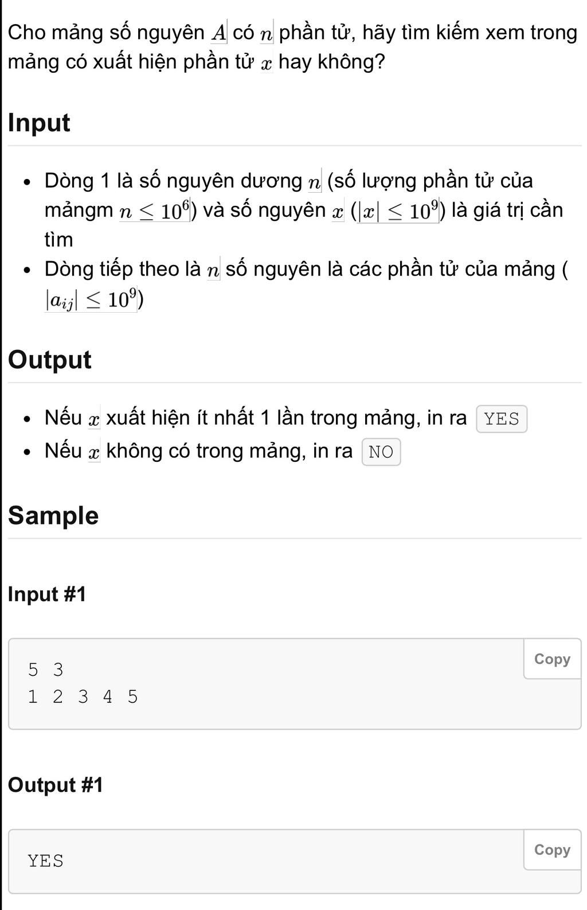Select the Input #1 subheading

point(47,594)
